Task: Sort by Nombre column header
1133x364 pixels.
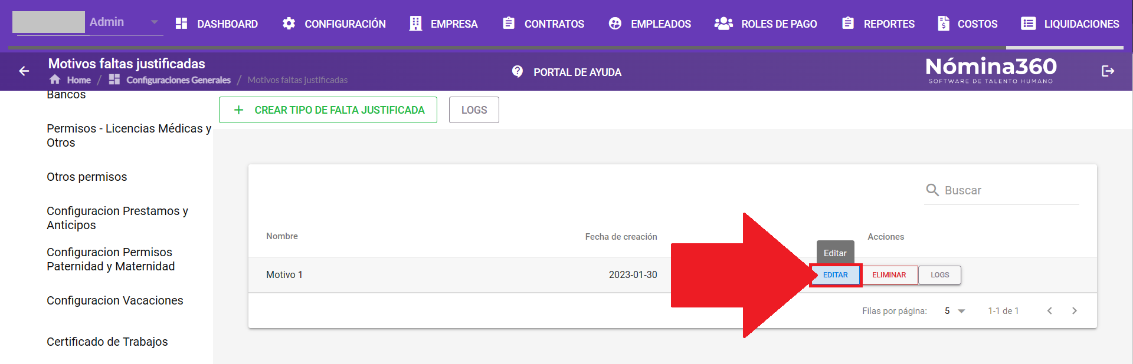Action: 282,236
